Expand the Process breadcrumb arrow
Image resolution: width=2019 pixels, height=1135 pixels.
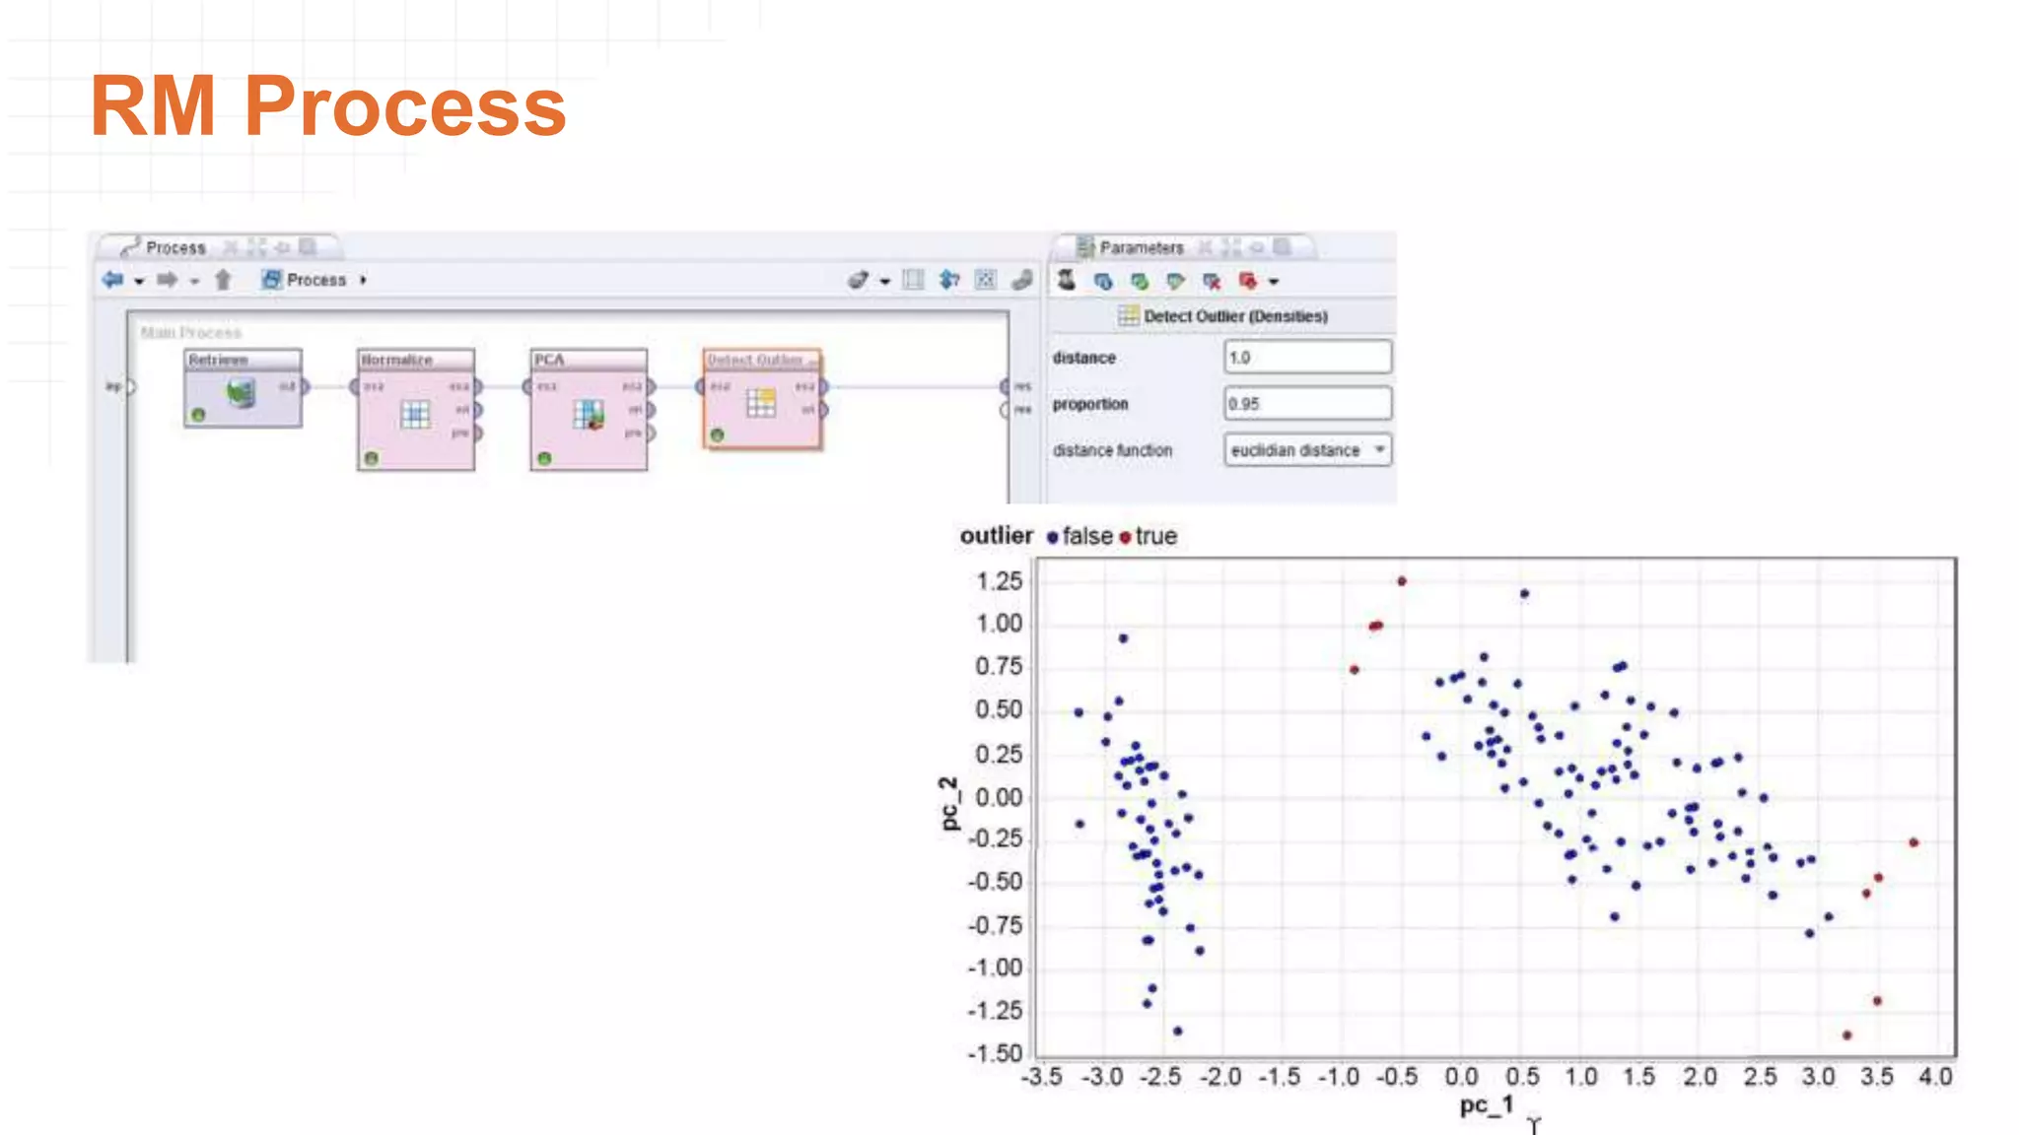point(364,280)
